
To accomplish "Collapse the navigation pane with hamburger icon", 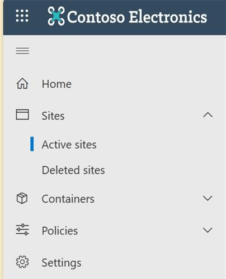I will point(22,51).
